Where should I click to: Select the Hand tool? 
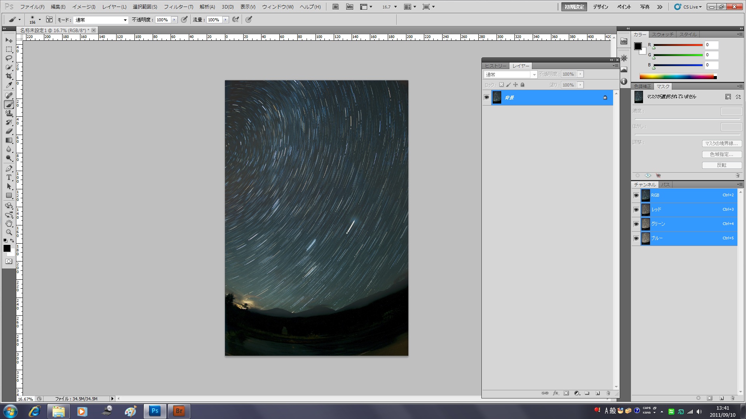click(x=9, y=223)
